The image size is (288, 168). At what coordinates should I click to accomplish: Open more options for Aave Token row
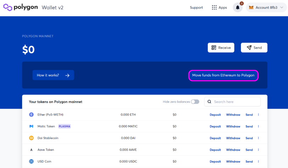click(259, 150)
